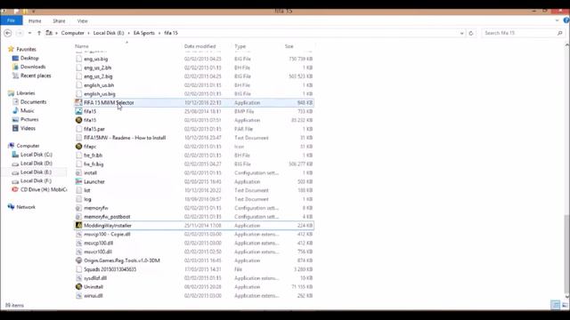The image size is (570, 320).
Task: Open the View ribbon tab
Action: click(83, 21)
